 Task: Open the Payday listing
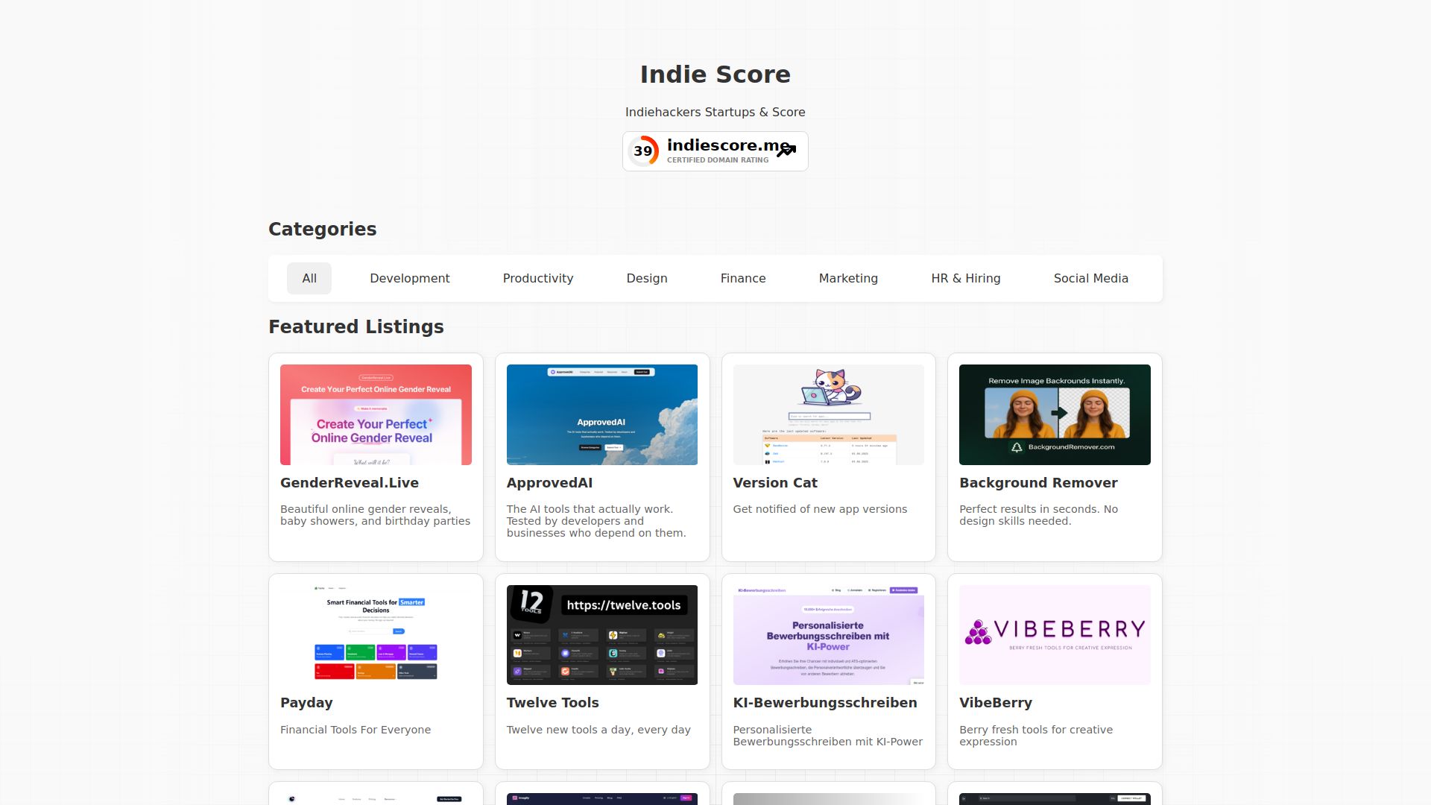[306, 702]
